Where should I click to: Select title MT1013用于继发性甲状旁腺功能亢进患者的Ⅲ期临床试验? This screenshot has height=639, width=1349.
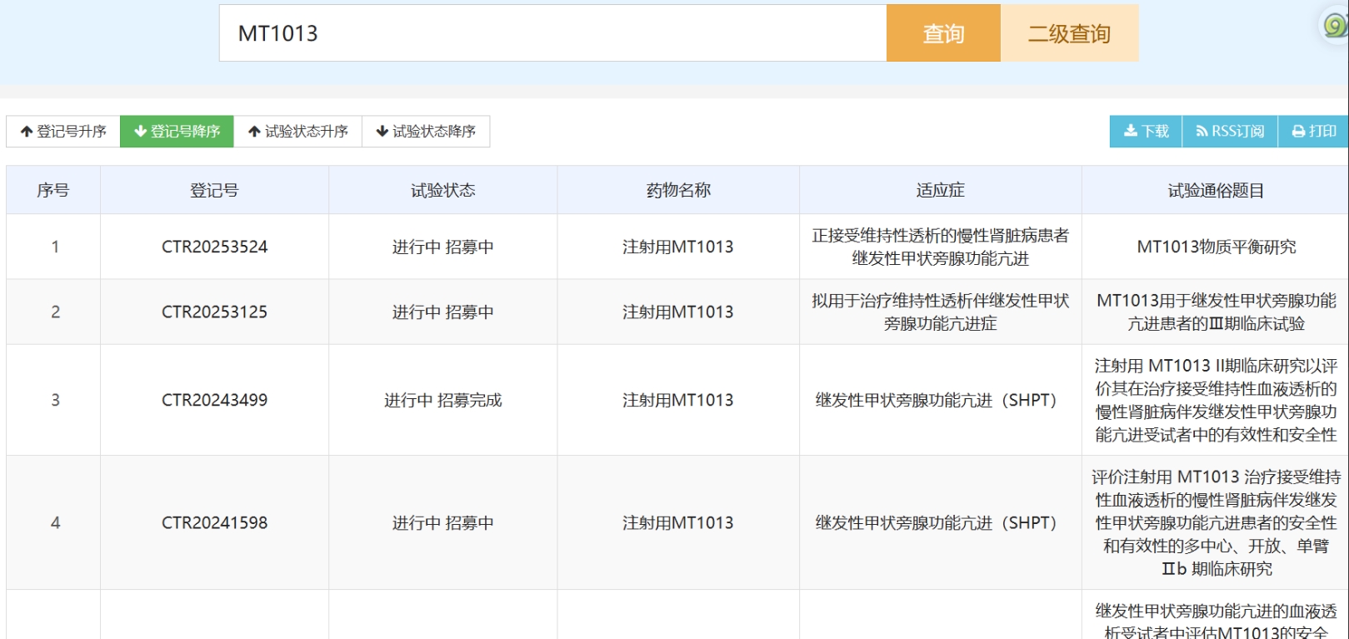click(x=1217, y=312)
